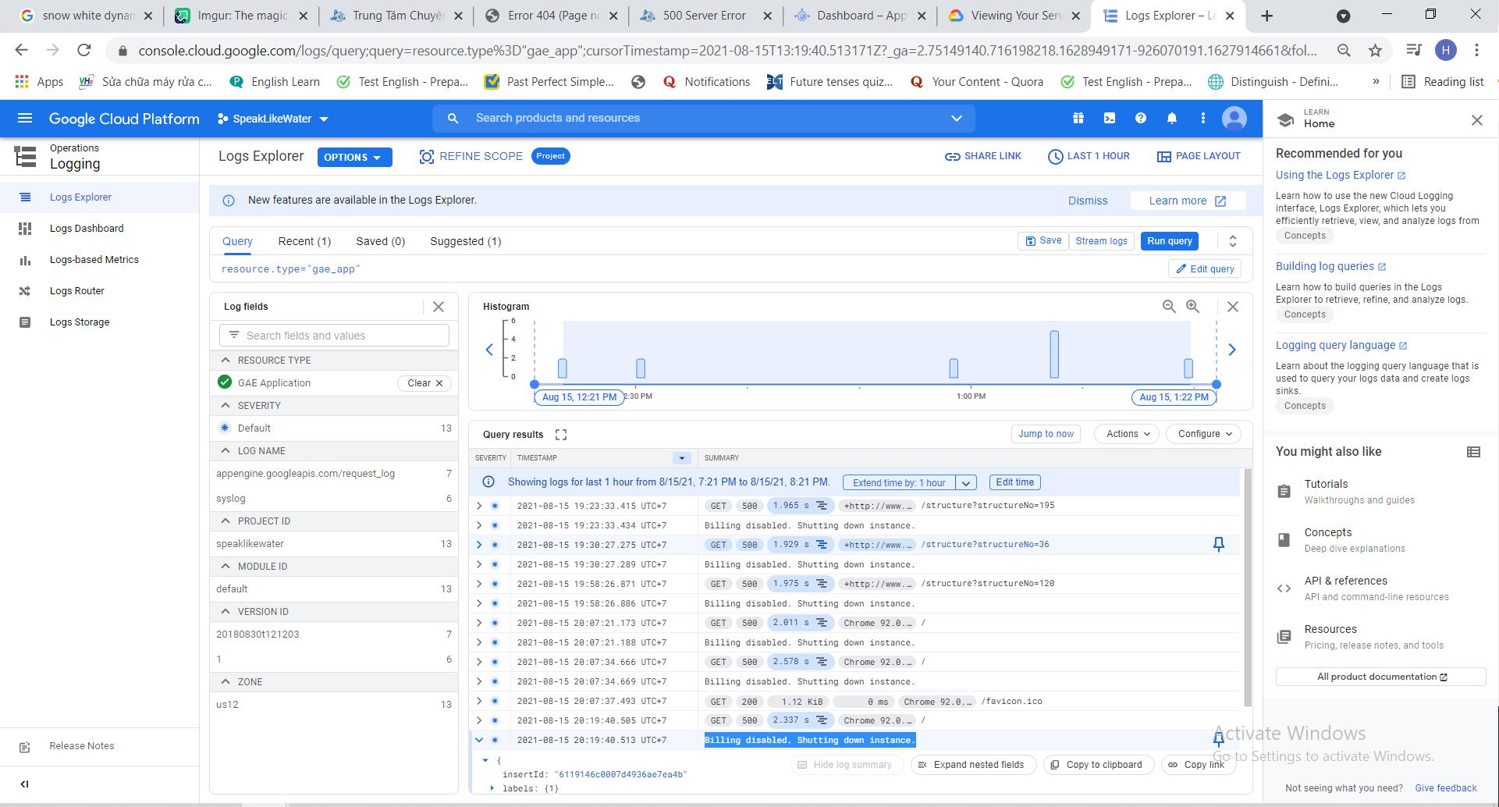Dismiss the new features banner

point(1088,201)
